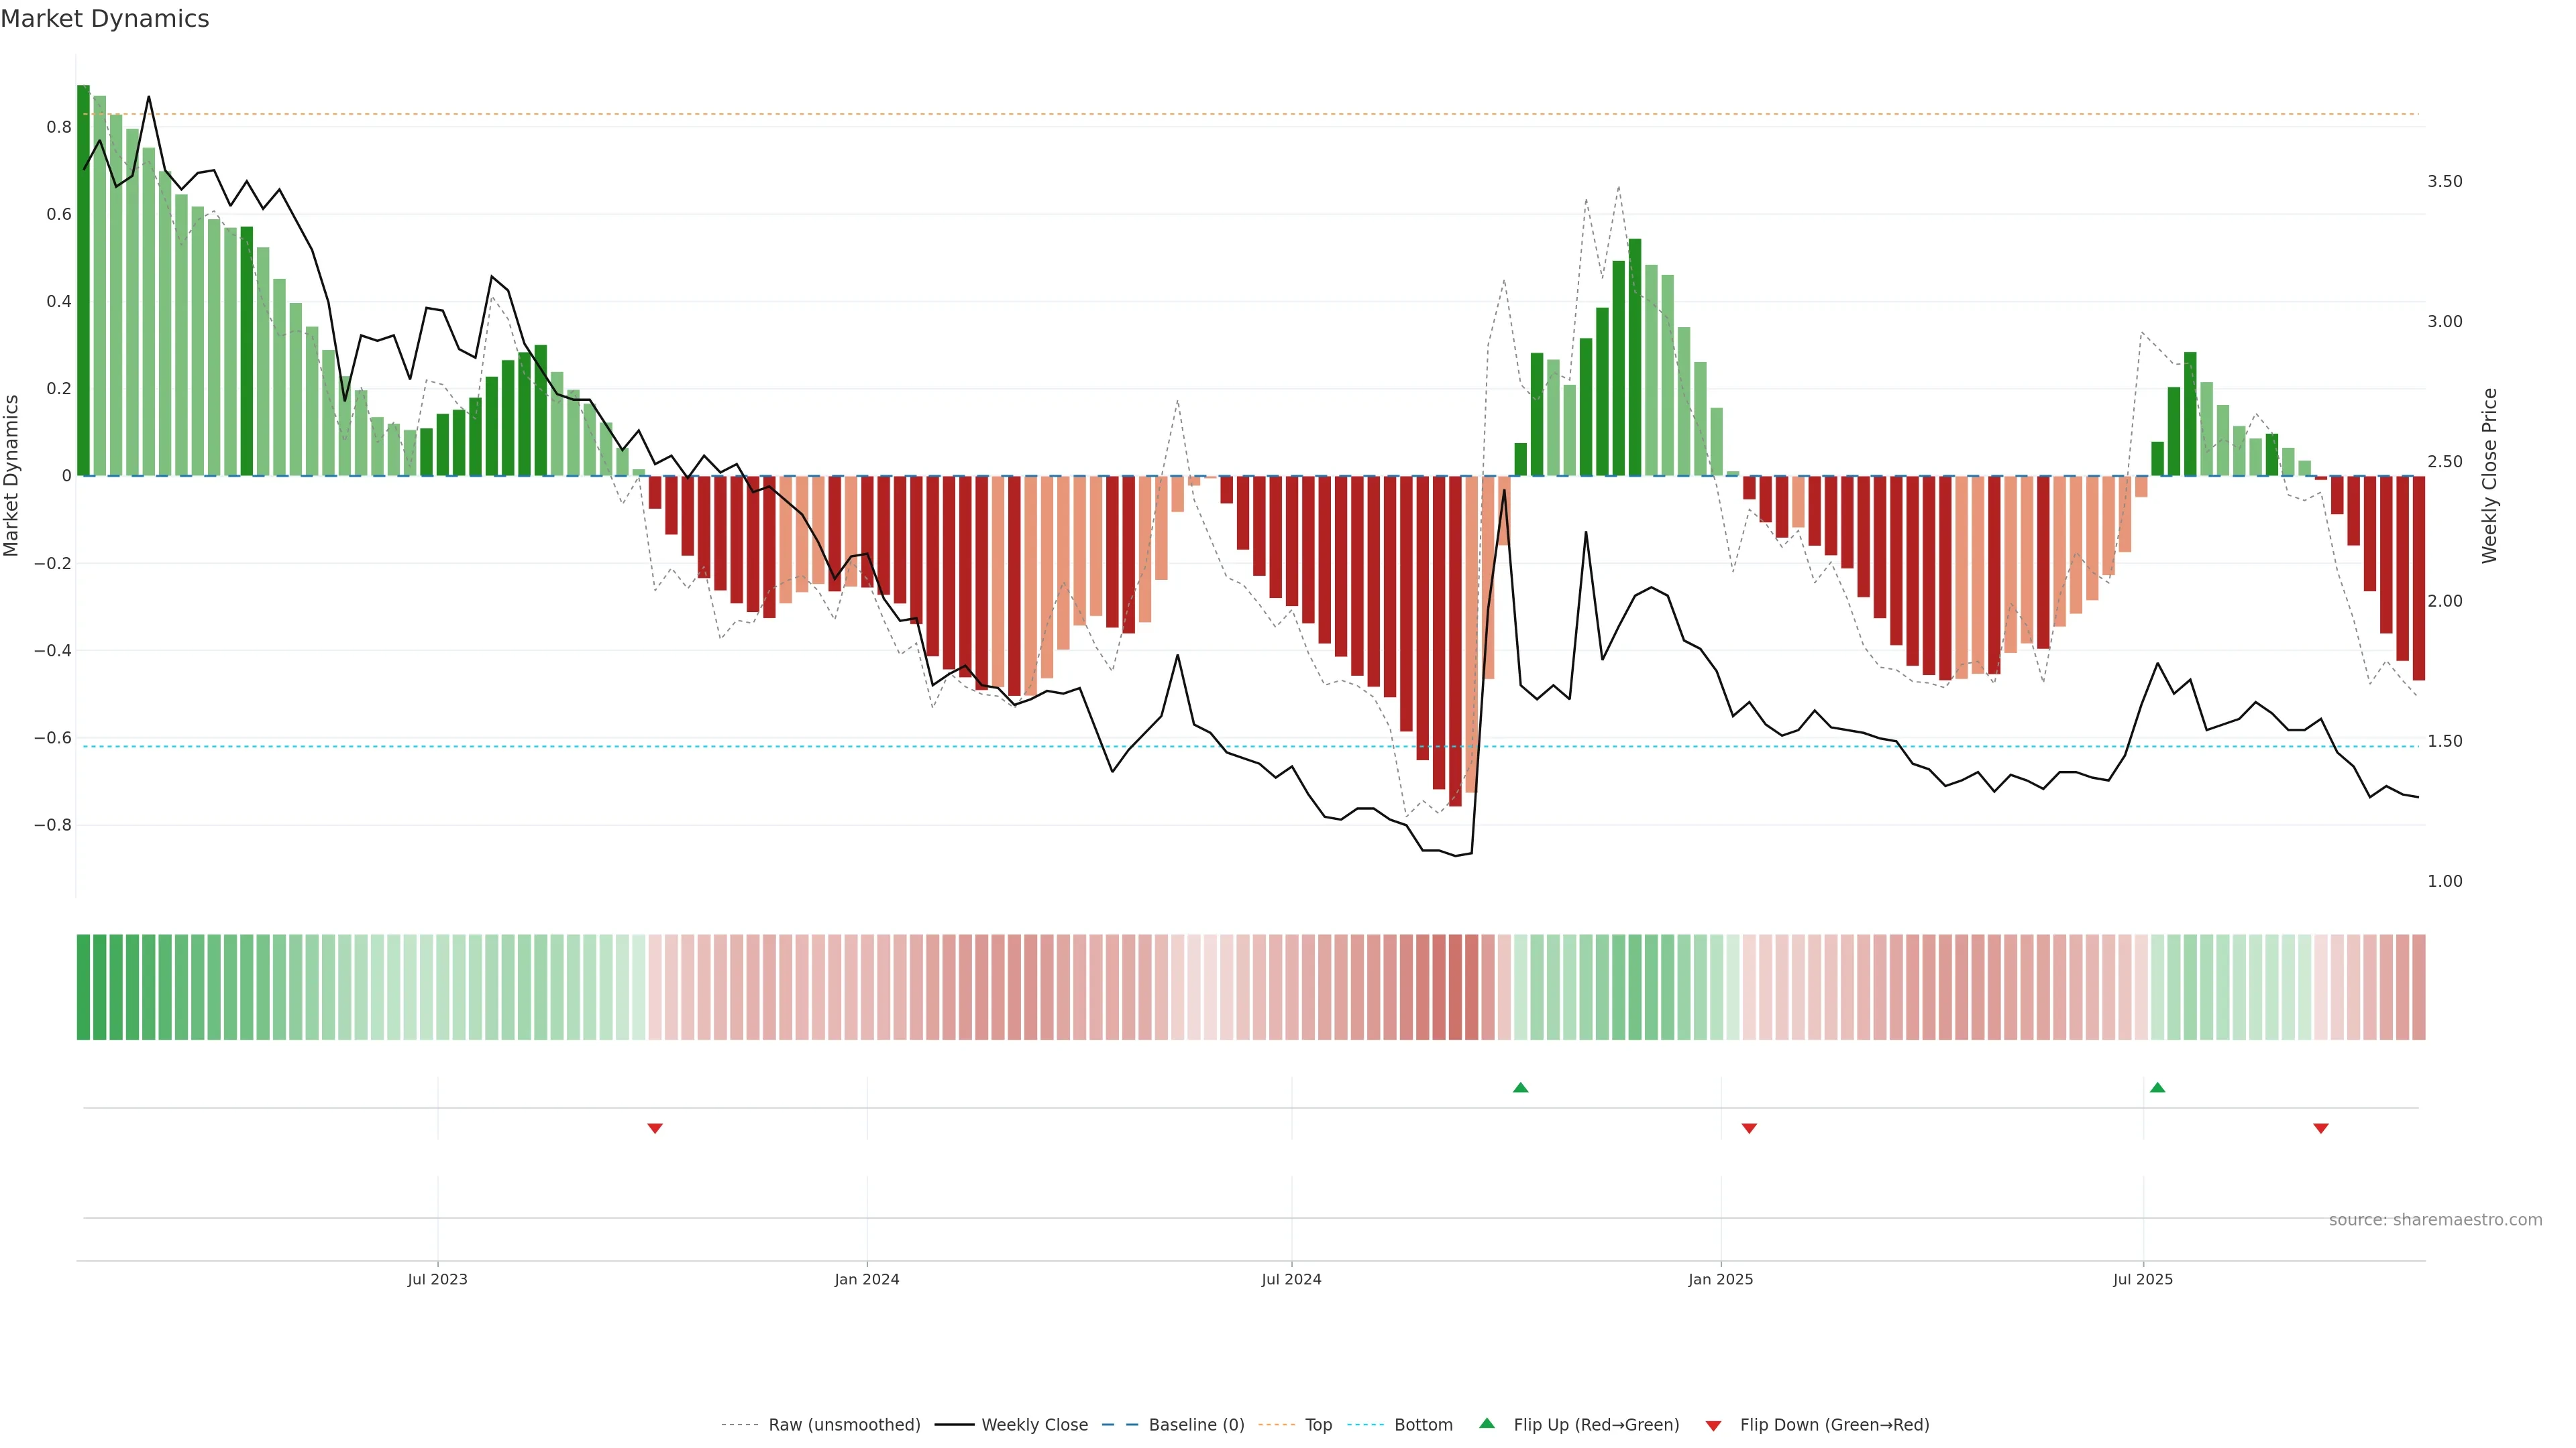Click the green Flip Up marker near October 2024
Viewport: 2576px width, 1448px height.
(1520, 1087)
